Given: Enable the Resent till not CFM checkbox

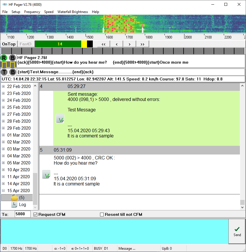Looking at the screenshot, I should pos(102,214).
